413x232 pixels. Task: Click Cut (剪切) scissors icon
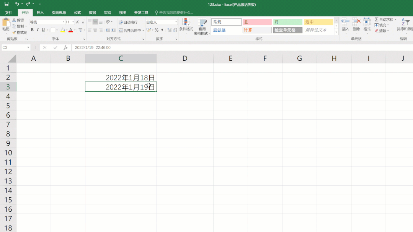[x=14, y=20]
